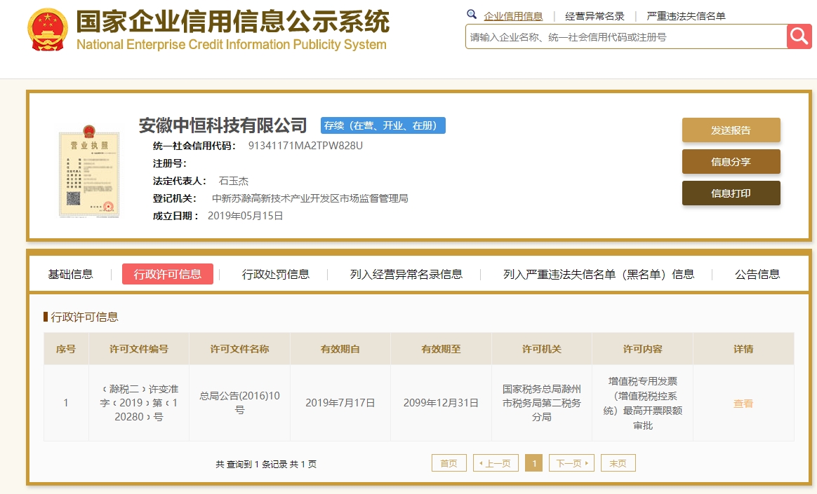Click the establishment date 2019年05月15日
This screenshot has width=817, height=494.
[x=246, y=216]
